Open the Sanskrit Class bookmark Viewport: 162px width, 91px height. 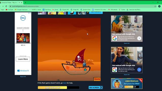pyautogui.click(x=86, y=10)
